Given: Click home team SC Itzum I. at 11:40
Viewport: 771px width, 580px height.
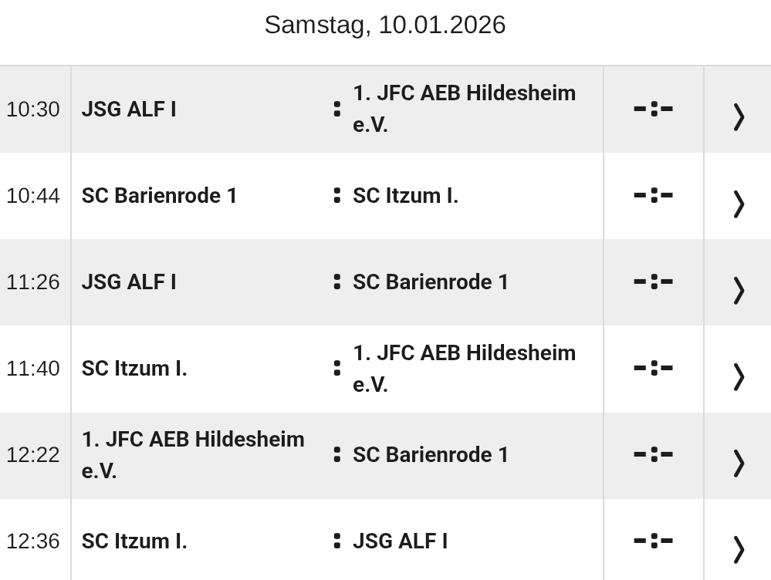Looking at the screenshot, I should pos(134,369).
